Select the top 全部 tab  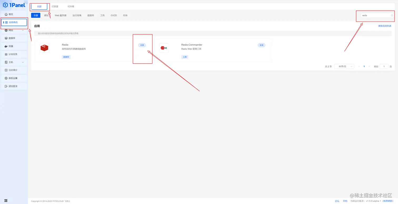39,7
